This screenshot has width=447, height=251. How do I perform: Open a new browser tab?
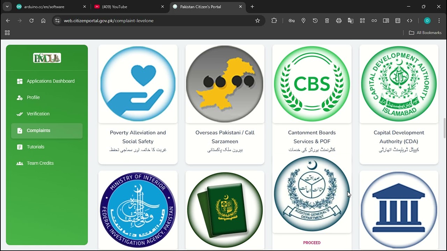[x=252, y=7]
